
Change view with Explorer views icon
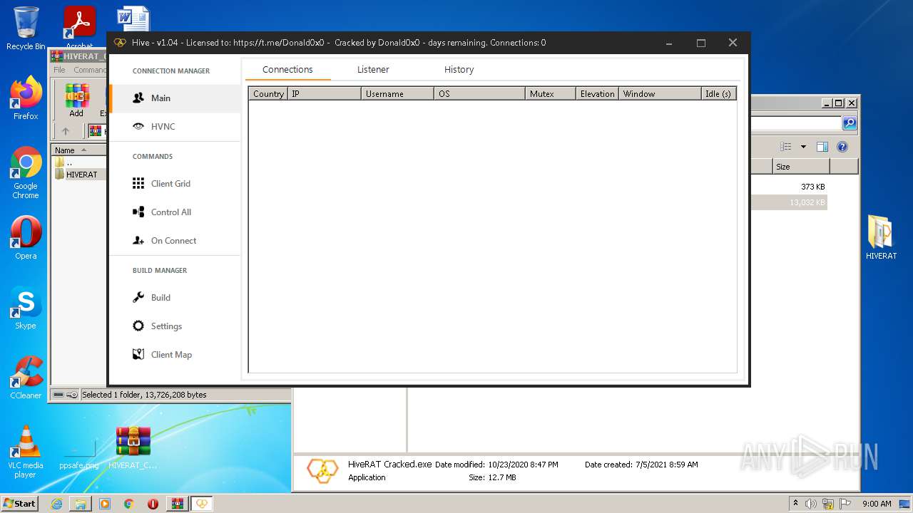[786, 147]
